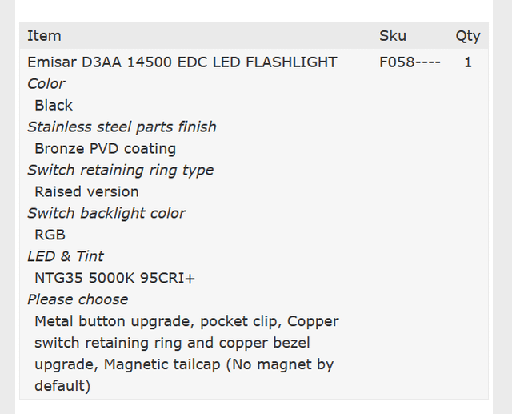The height and width of the screenshot is (414, 512).
Task: Click the Color option label
Action: (46, 84)
